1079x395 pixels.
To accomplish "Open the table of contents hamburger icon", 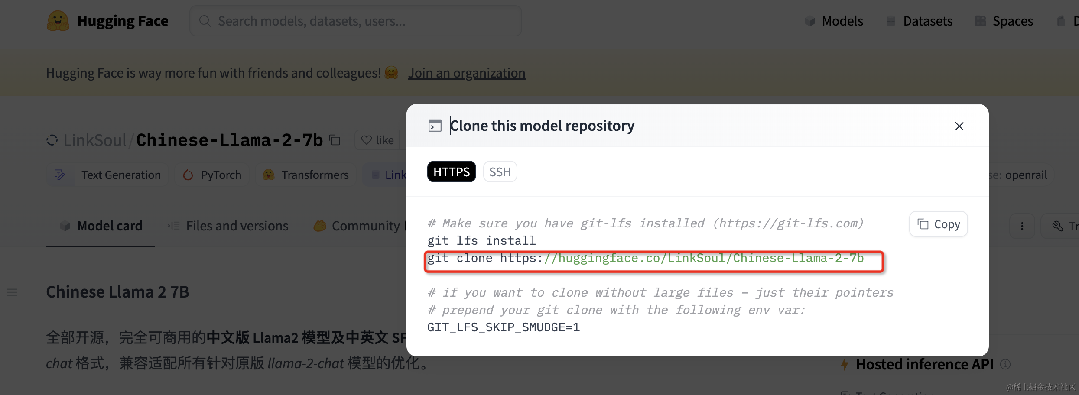I will (12, 292).
